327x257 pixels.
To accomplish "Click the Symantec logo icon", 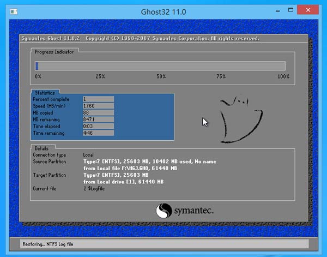I will pyautogui.click(x=164, y=211).
